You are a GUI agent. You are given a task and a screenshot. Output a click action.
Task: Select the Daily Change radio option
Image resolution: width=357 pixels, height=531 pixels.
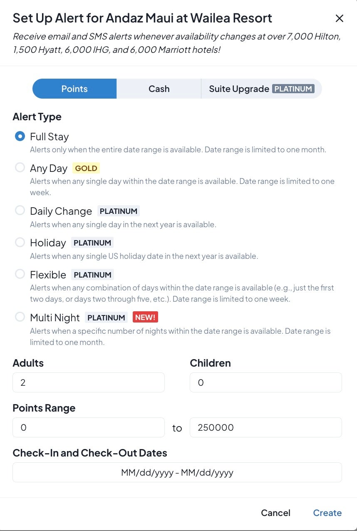pyautogui.click(x=20, y=211)
